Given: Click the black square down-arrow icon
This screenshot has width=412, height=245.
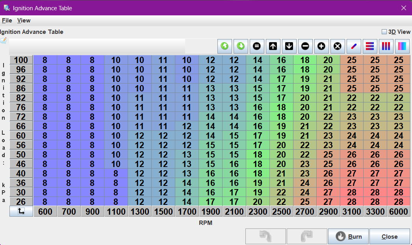Looking at the screenshot, I should pyautogui.click(x=289, y=46).
